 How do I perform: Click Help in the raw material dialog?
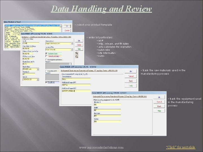(x=131, y=86)
